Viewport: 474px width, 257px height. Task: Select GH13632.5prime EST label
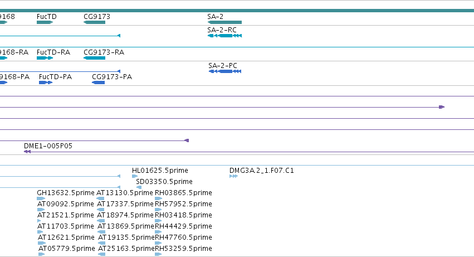[66, 193]
